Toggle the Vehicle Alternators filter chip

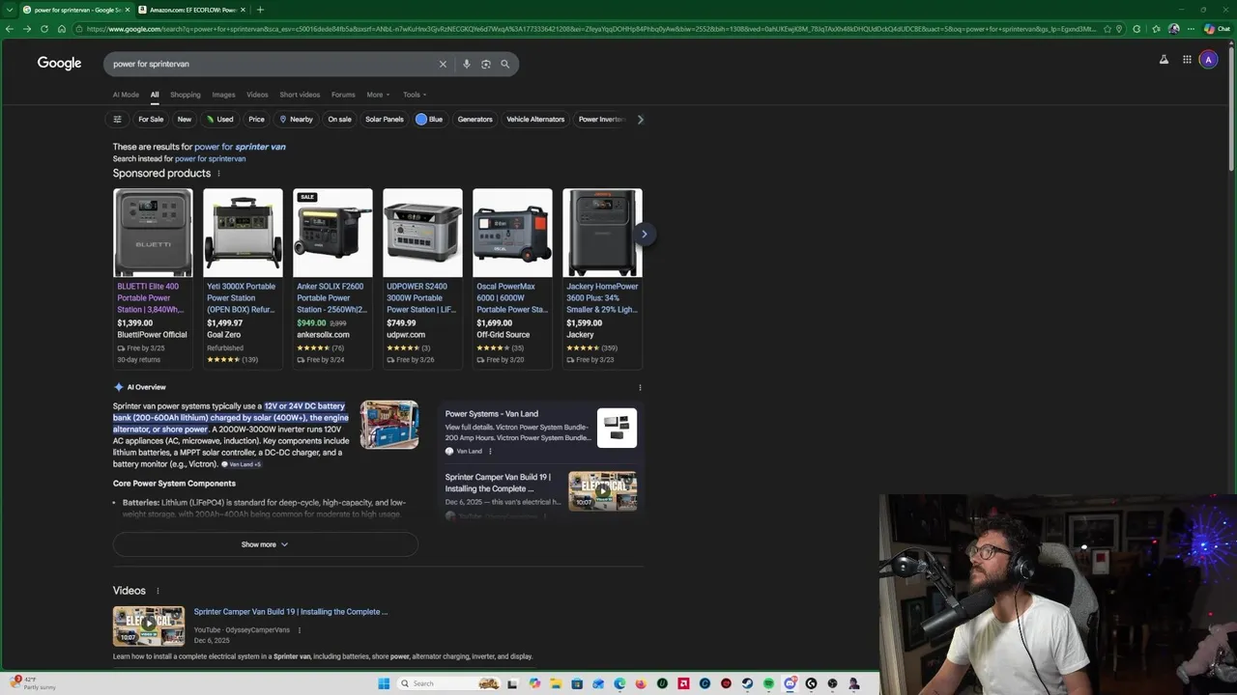pyautogui.click(x=535, y=120)
